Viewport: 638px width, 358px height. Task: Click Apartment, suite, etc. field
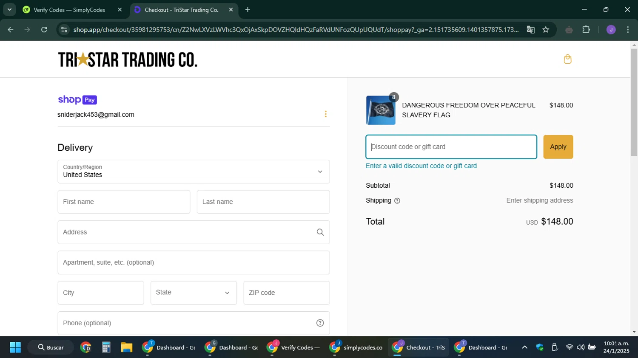tap(194, 262)
